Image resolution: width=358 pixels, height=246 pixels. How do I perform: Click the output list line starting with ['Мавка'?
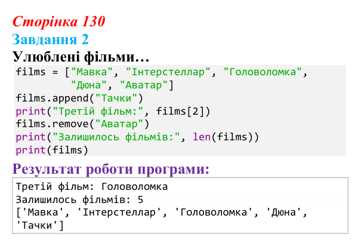point(162,213)
